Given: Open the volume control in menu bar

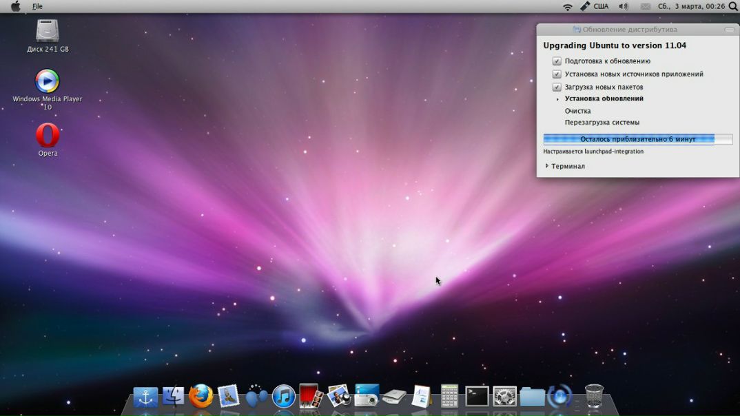Looking at the screenshot, I should click(x=624, y=6).
